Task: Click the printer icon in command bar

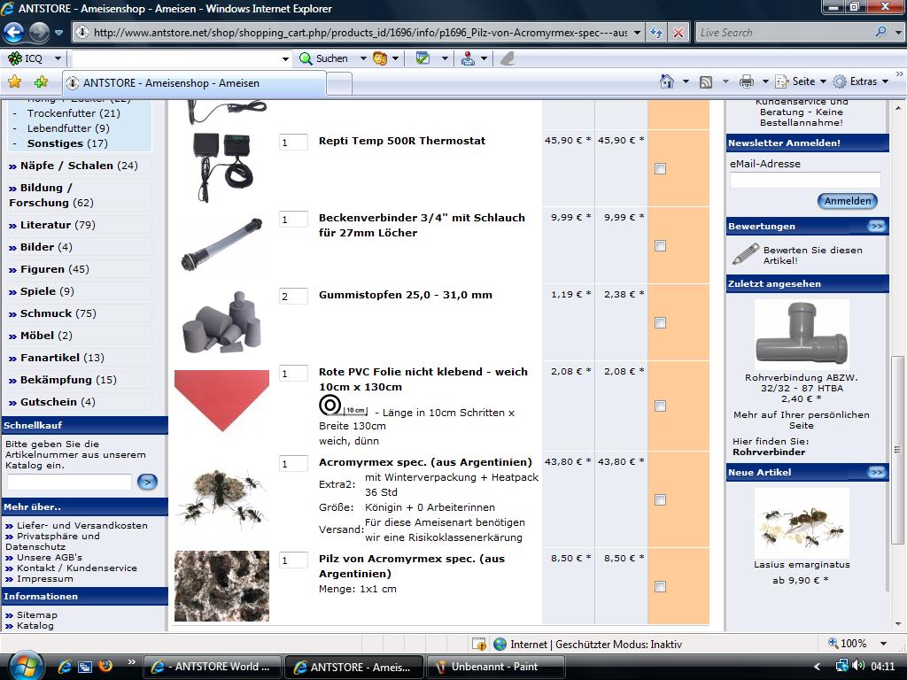Action: pyautogui.click(x=747, y=81)
